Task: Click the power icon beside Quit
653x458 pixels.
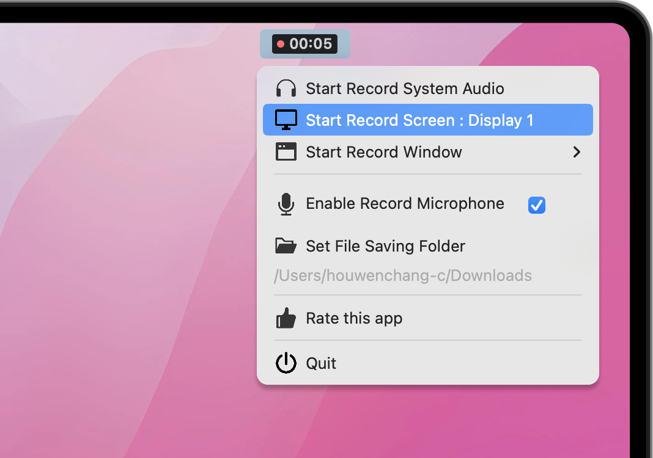Action: click(285, 363)
